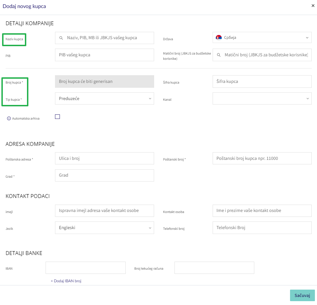Click the info icon beside Automatska arhiva
Image resolution: width=317 pixels, height=305 pixels.
(x=9, y=119)
